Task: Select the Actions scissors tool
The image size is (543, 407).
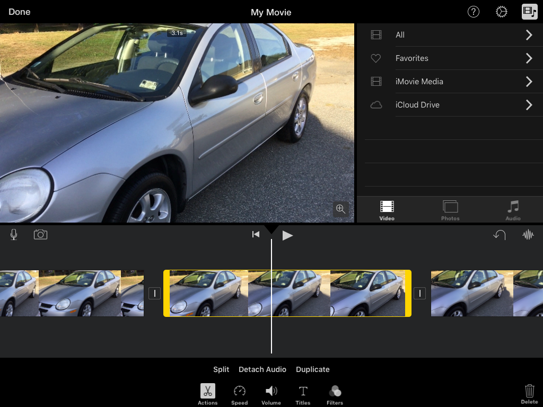Action: [x=208, y=394]
